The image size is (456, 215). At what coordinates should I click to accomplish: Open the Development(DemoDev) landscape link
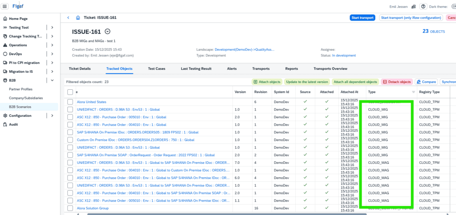point(244,50)
